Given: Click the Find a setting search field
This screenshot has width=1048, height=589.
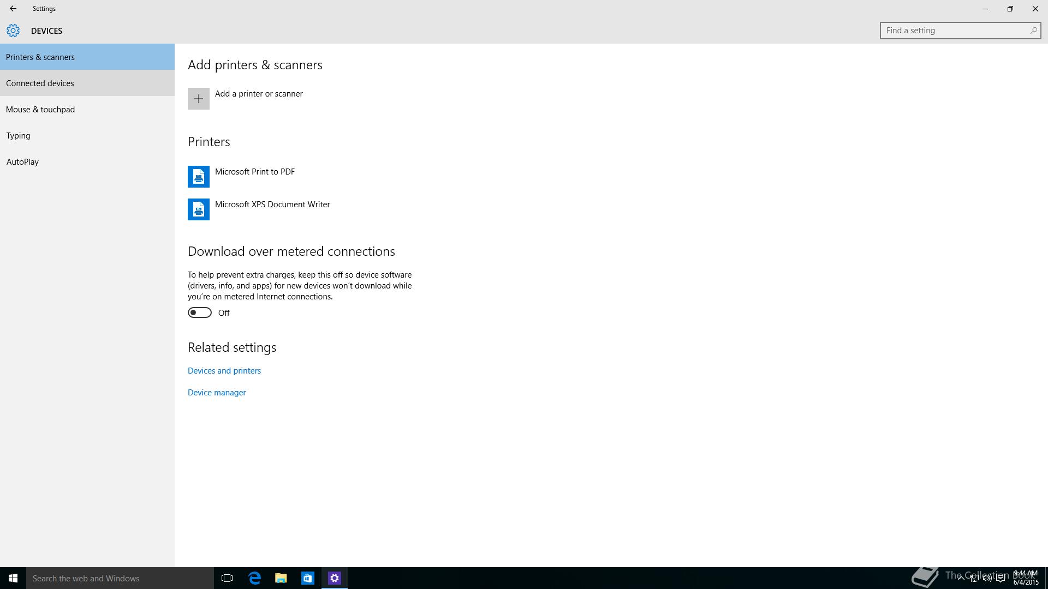Looking at the screenshot, I should click(960, 31).
